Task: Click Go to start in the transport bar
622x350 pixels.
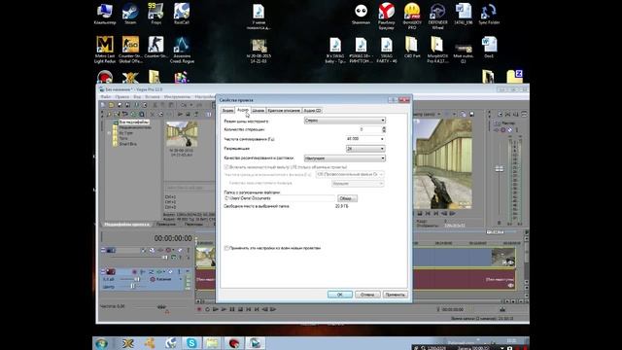Action: pos(249,309)
